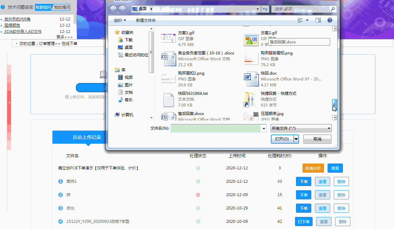Viewport: 394px width, 229px height.
Task: Expand the view options dropdown arrow
Action: pyautogui.click(x=307, y=20)
